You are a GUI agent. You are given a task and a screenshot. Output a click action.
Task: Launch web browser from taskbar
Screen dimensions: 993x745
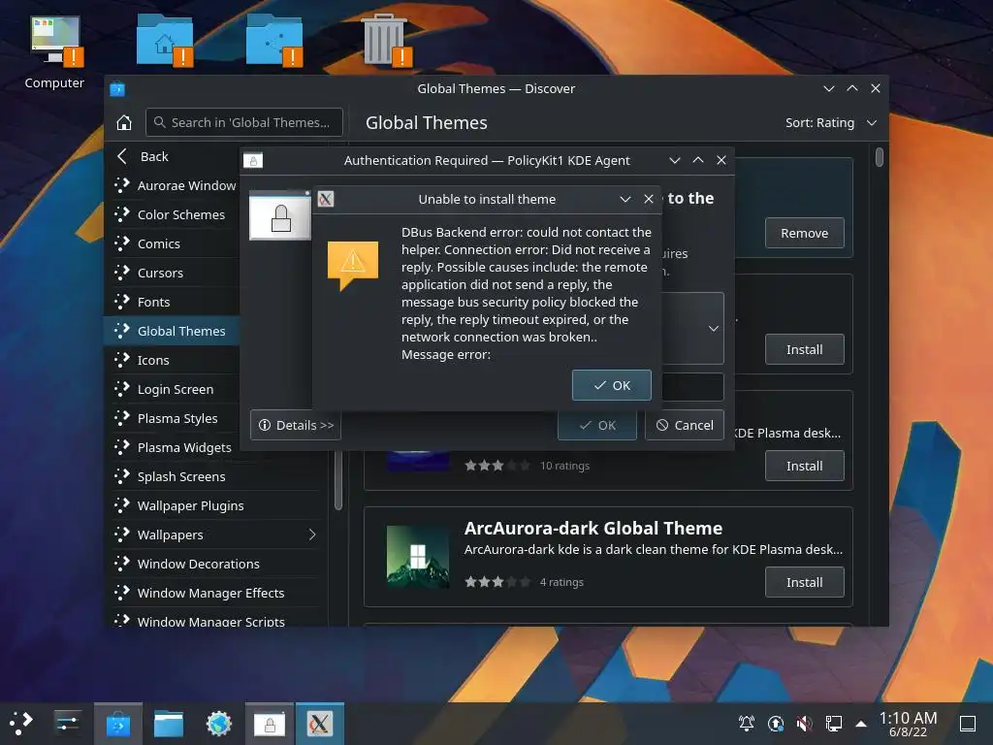pyautogui.click(x=219, y=724)
